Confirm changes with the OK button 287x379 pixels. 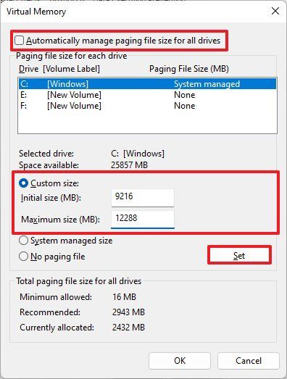[x=180, y=361]
